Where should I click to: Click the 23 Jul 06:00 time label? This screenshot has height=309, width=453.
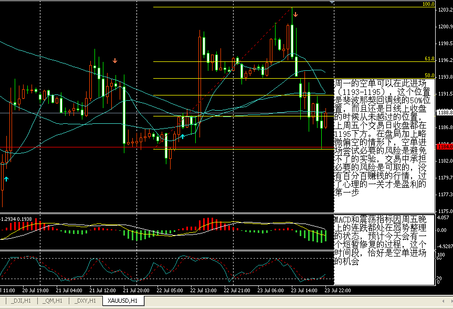[x=271, y=290]
